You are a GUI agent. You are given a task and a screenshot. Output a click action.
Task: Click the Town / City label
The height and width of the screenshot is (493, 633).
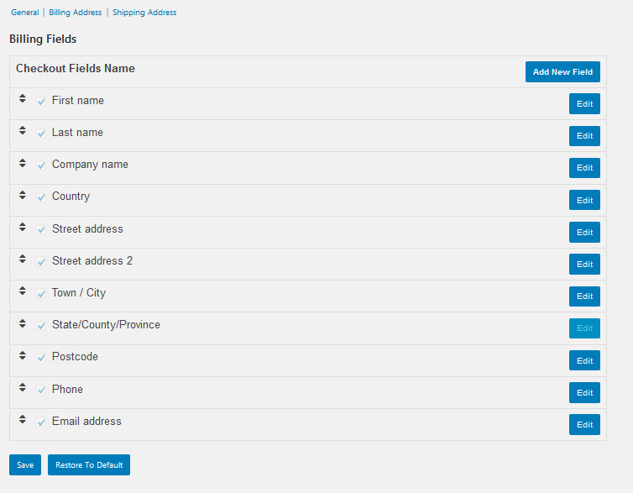(79, 293)
